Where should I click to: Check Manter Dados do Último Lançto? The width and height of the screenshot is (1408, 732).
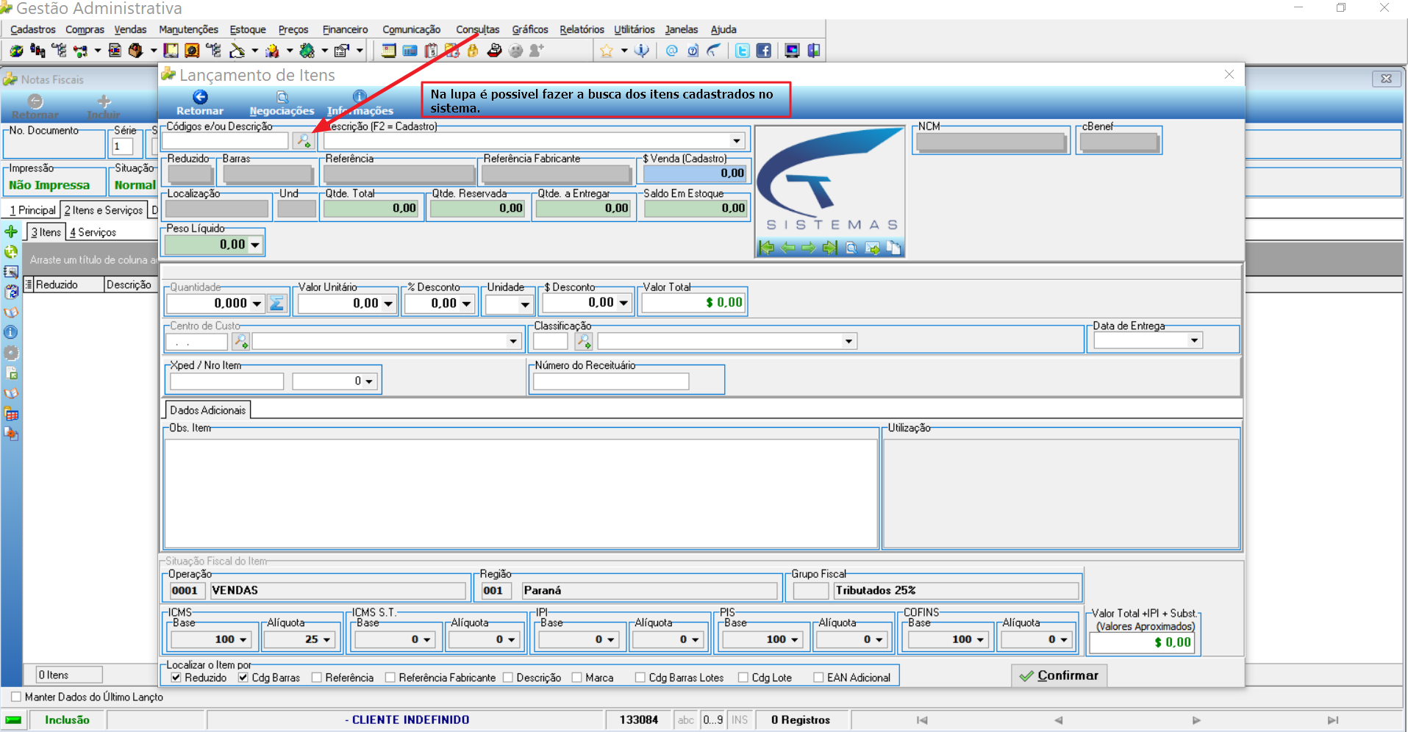pos(15,697)
